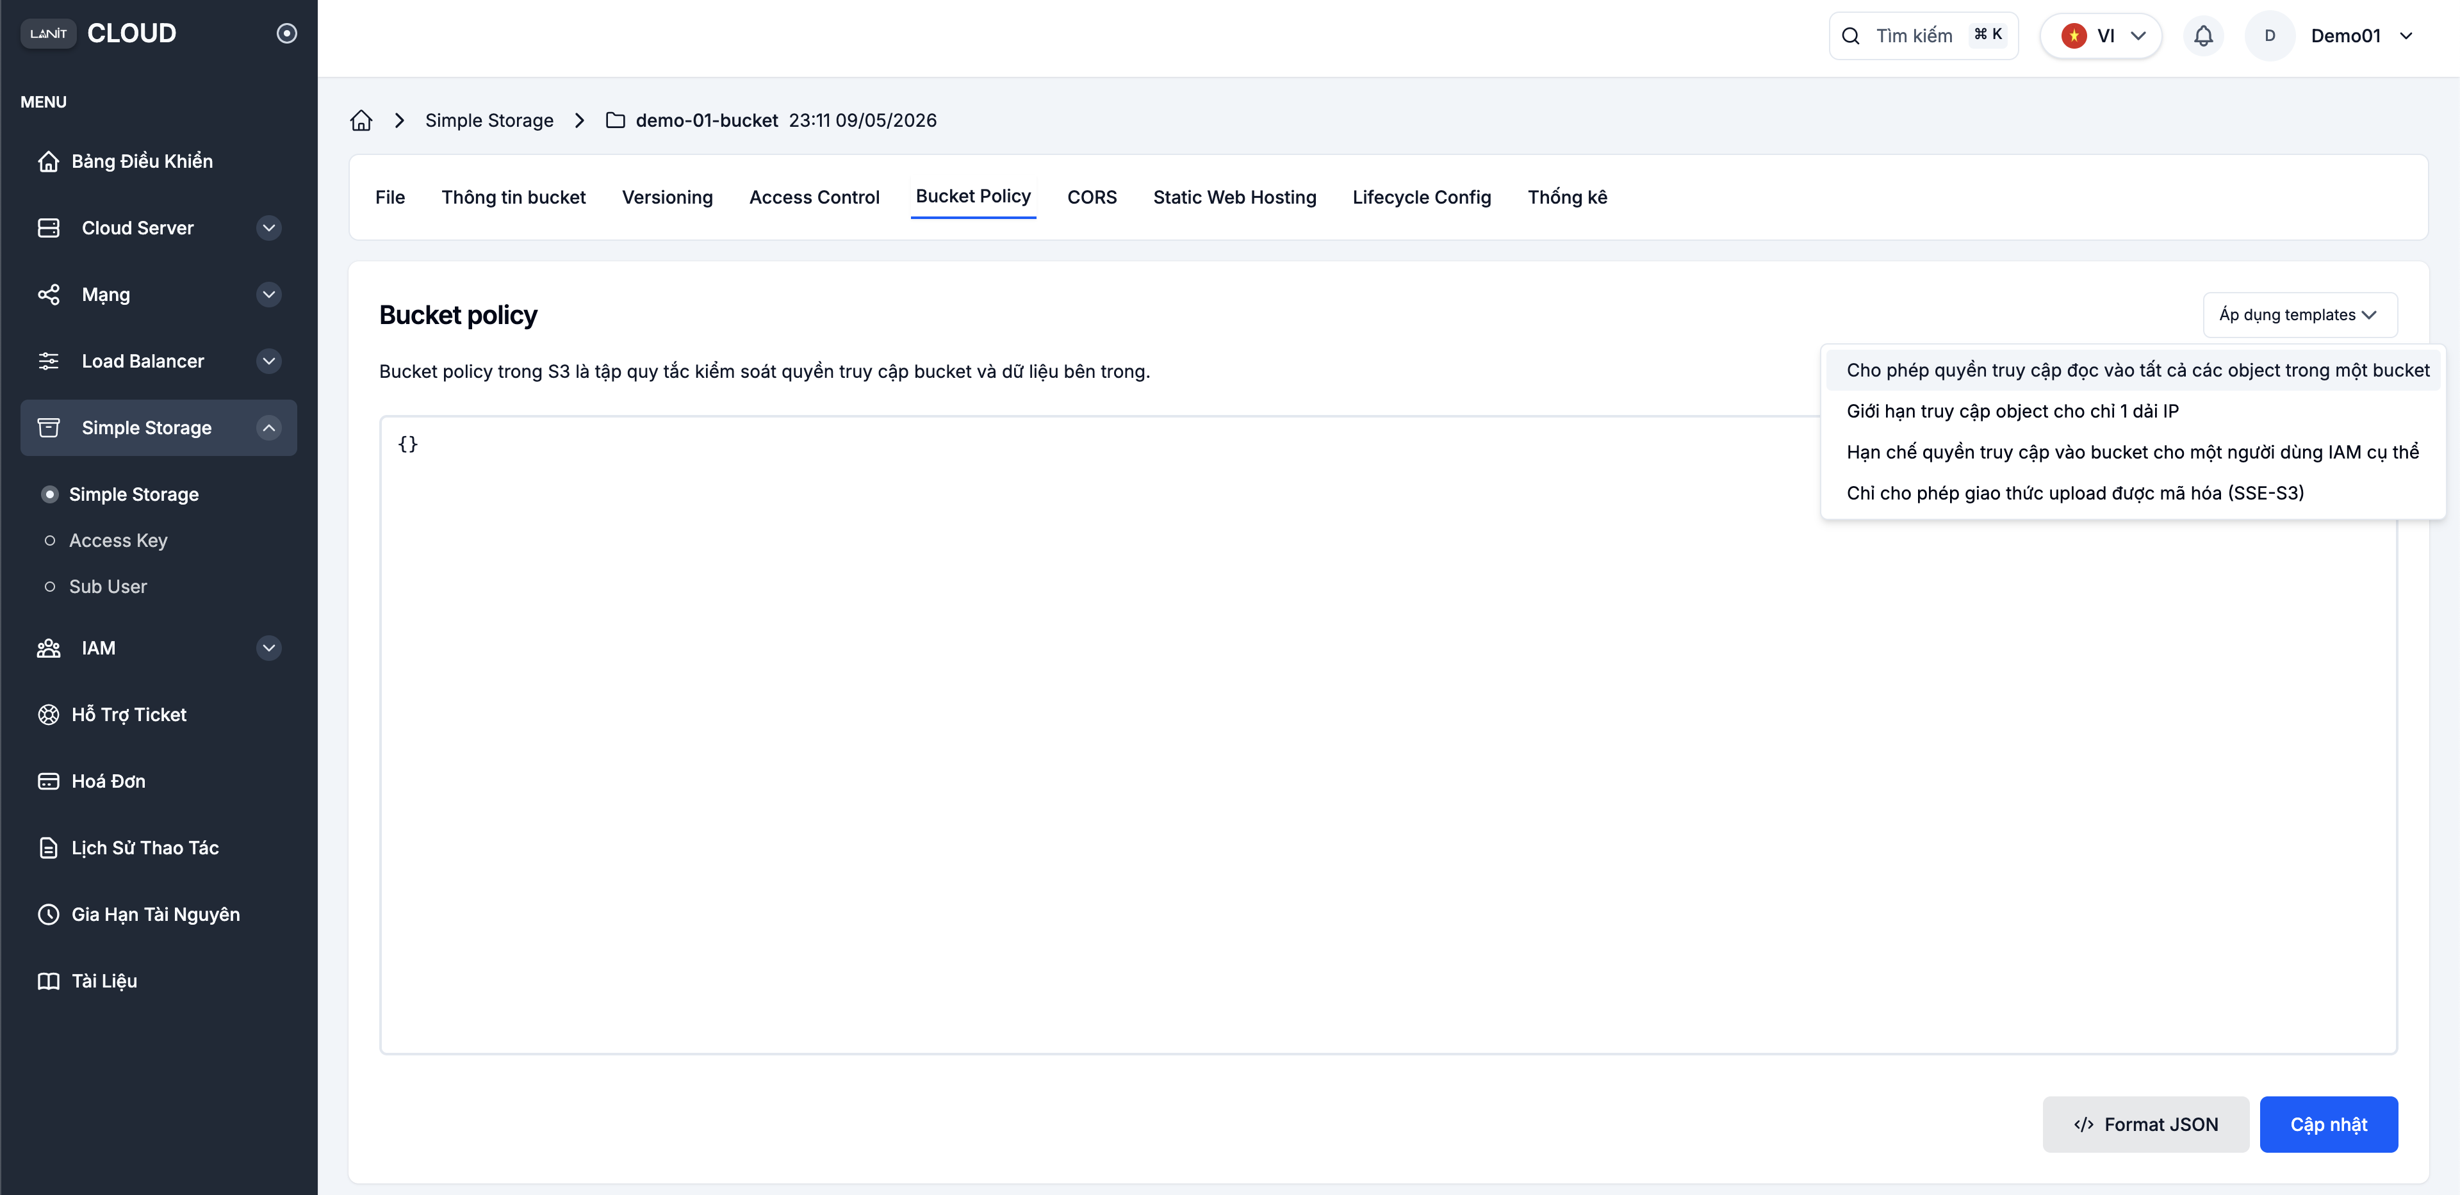This screenshot has height=1195, width=2460.
Task: Click the Cập nhật update button
Action: click(2328, 1125)
